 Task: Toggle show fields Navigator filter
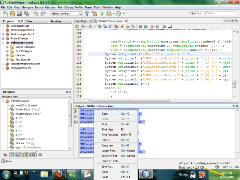pyautogui.click(x=12, y=155)
